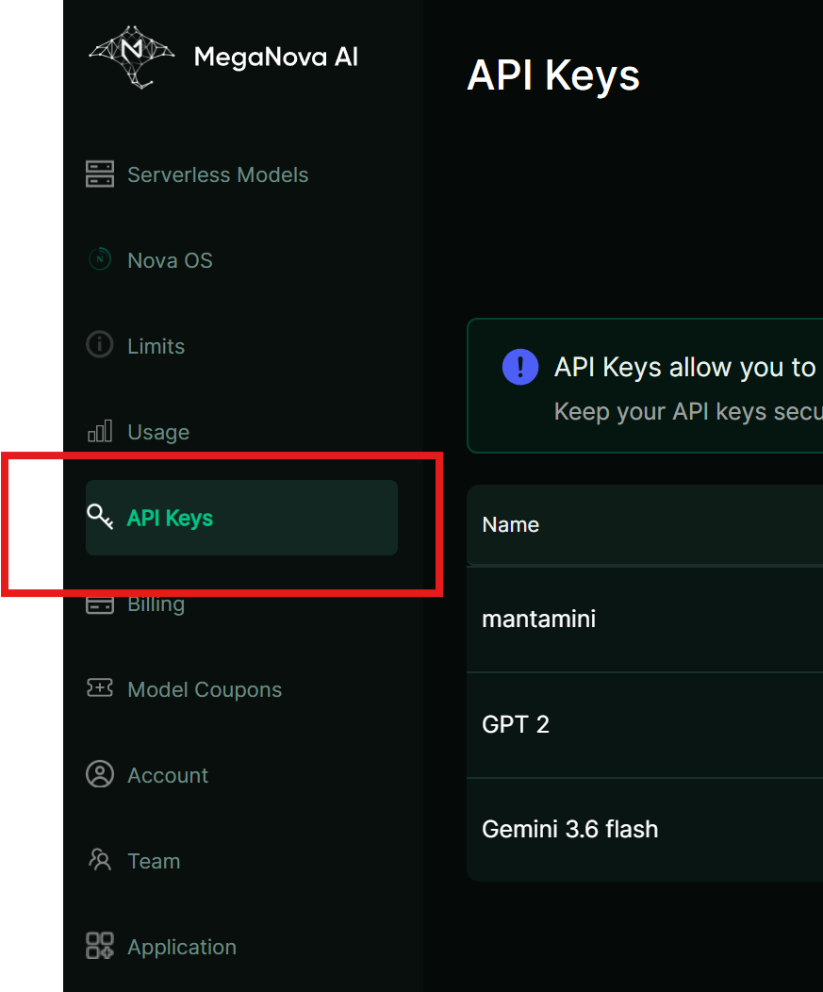Viewport: 823px width, 992px height.
Task: Select the GPT 2 key row
Action: coord(645,724)
